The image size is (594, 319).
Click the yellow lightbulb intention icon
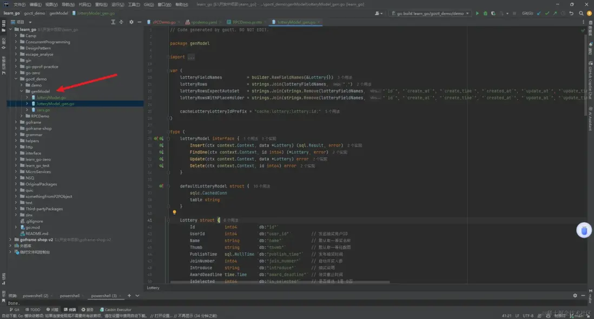(174, 212)
